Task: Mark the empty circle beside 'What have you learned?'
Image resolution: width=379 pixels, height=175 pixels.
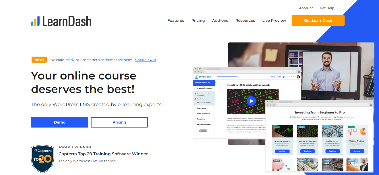Action: point(195,102)
